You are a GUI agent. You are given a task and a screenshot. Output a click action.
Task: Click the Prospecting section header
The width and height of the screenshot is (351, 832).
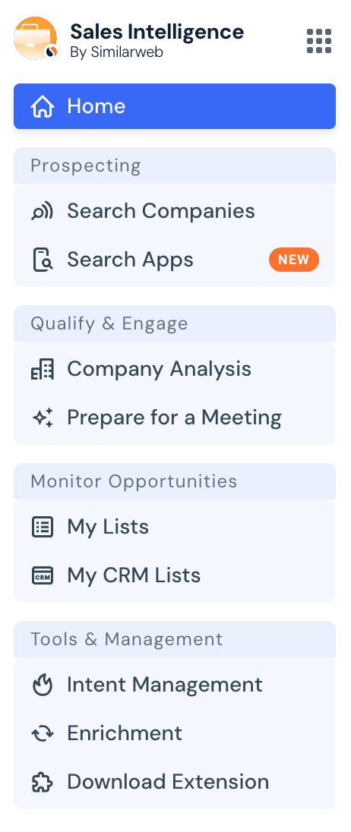[x=175, y=165]
